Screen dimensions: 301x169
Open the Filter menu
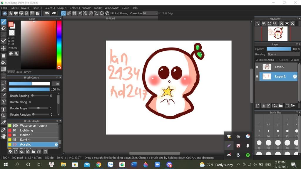[37, 8]
